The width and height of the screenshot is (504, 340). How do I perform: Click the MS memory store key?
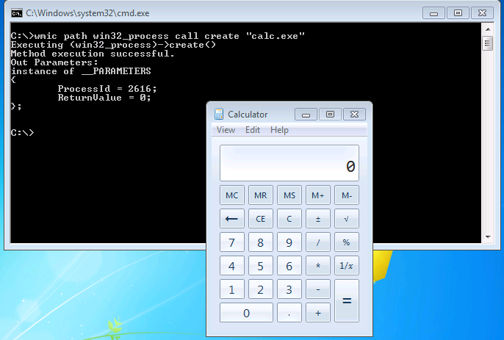click(289, 195)
